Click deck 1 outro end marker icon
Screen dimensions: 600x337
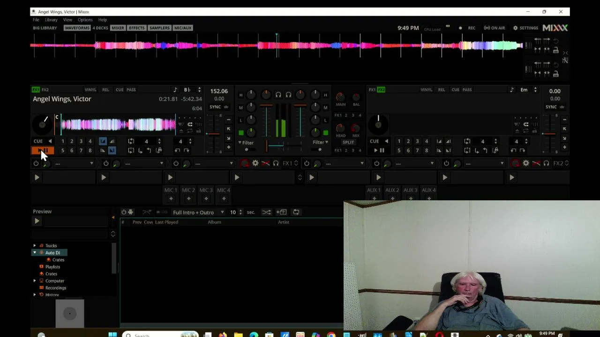(112, 150)
